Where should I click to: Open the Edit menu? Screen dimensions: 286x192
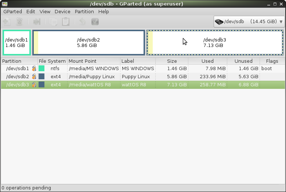pyautogui.click(x=30, y=11)
